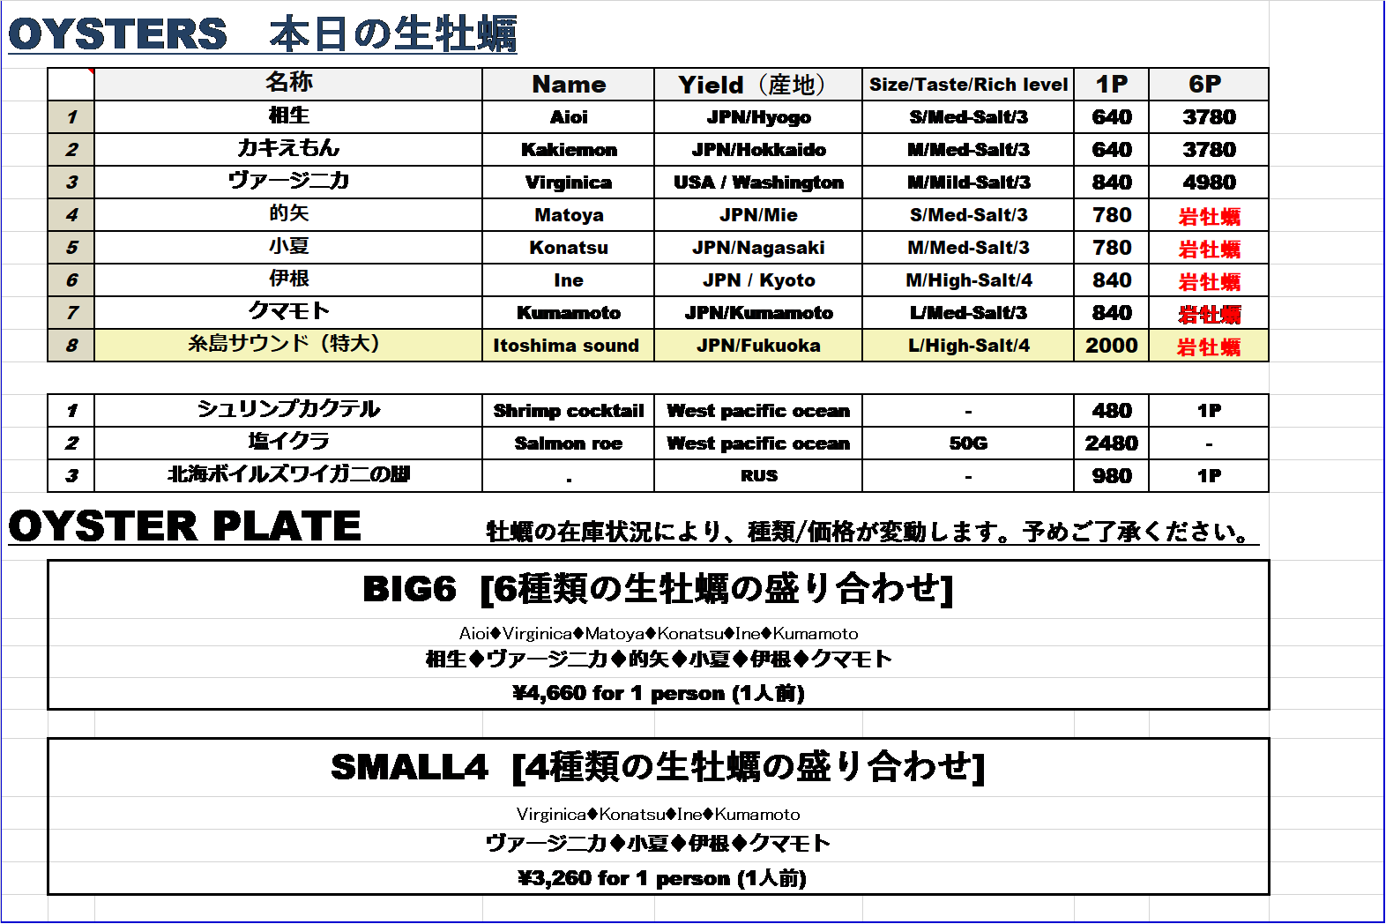Click the 的矢 cell in the oyster table
Image resolution: width=1386 pixels, height=924 pixels.
click(x=288, y=214)
